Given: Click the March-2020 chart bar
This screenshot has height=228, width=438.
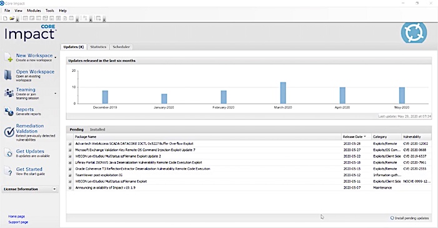Looking at the screenshot, I should click(283, 93).
